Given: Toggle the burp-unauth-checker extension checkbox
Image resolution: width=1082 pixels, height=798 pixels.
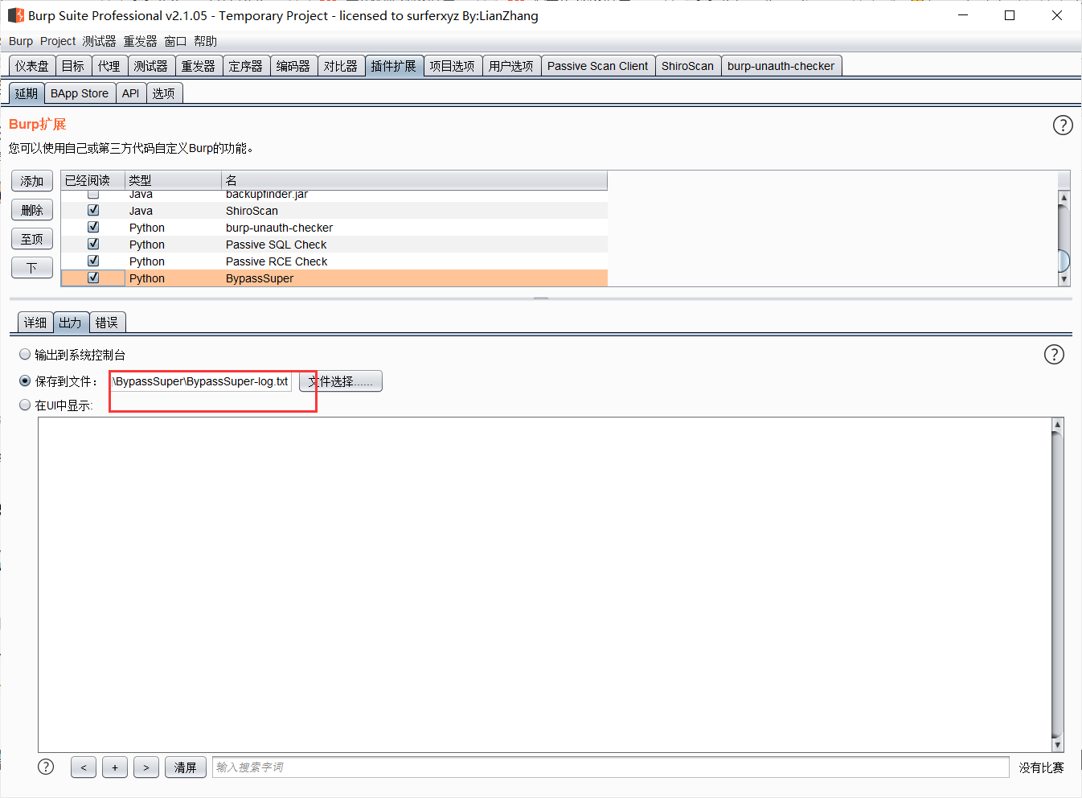Looking at the screenshot, I should tap(93, 227).
